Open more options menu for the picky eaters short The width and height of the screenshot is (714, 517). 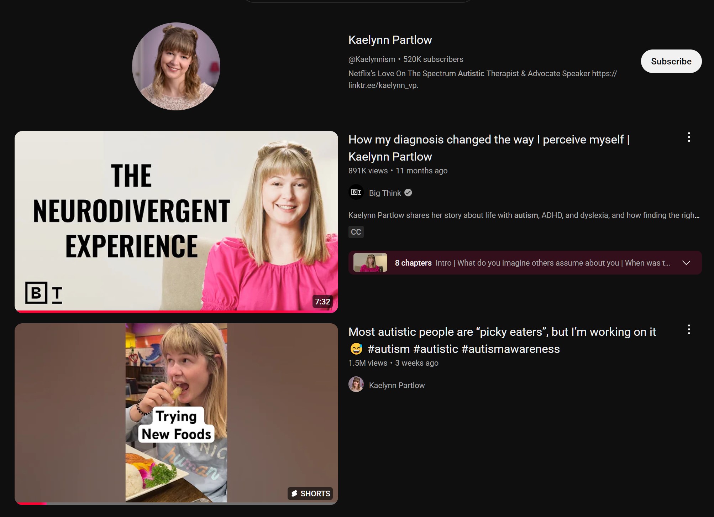689,329
